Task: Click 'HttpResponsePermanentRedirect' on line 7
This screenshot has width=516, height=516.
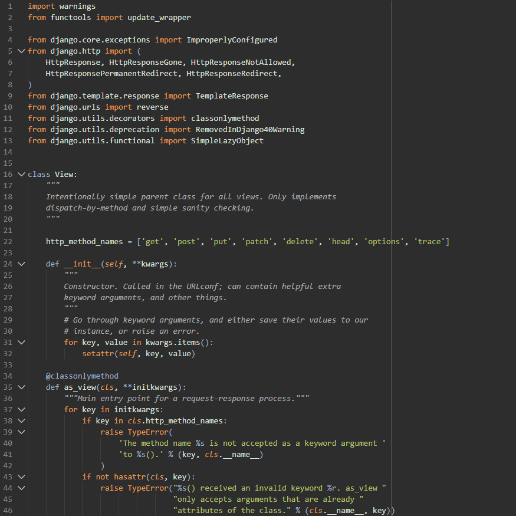Action: tap(111, 73)
